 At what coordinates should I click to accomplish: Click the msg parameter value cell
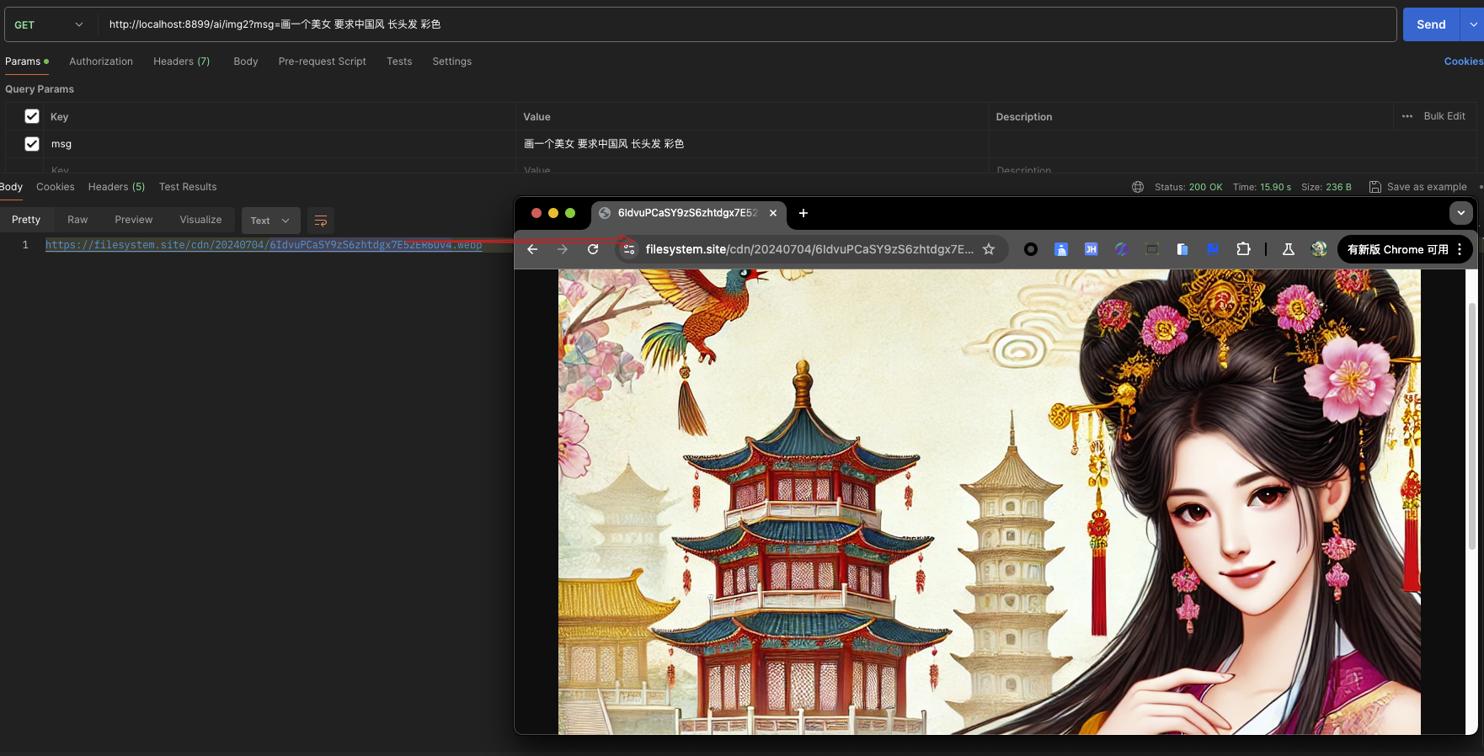pyautogui.click(x=751, y=144)
